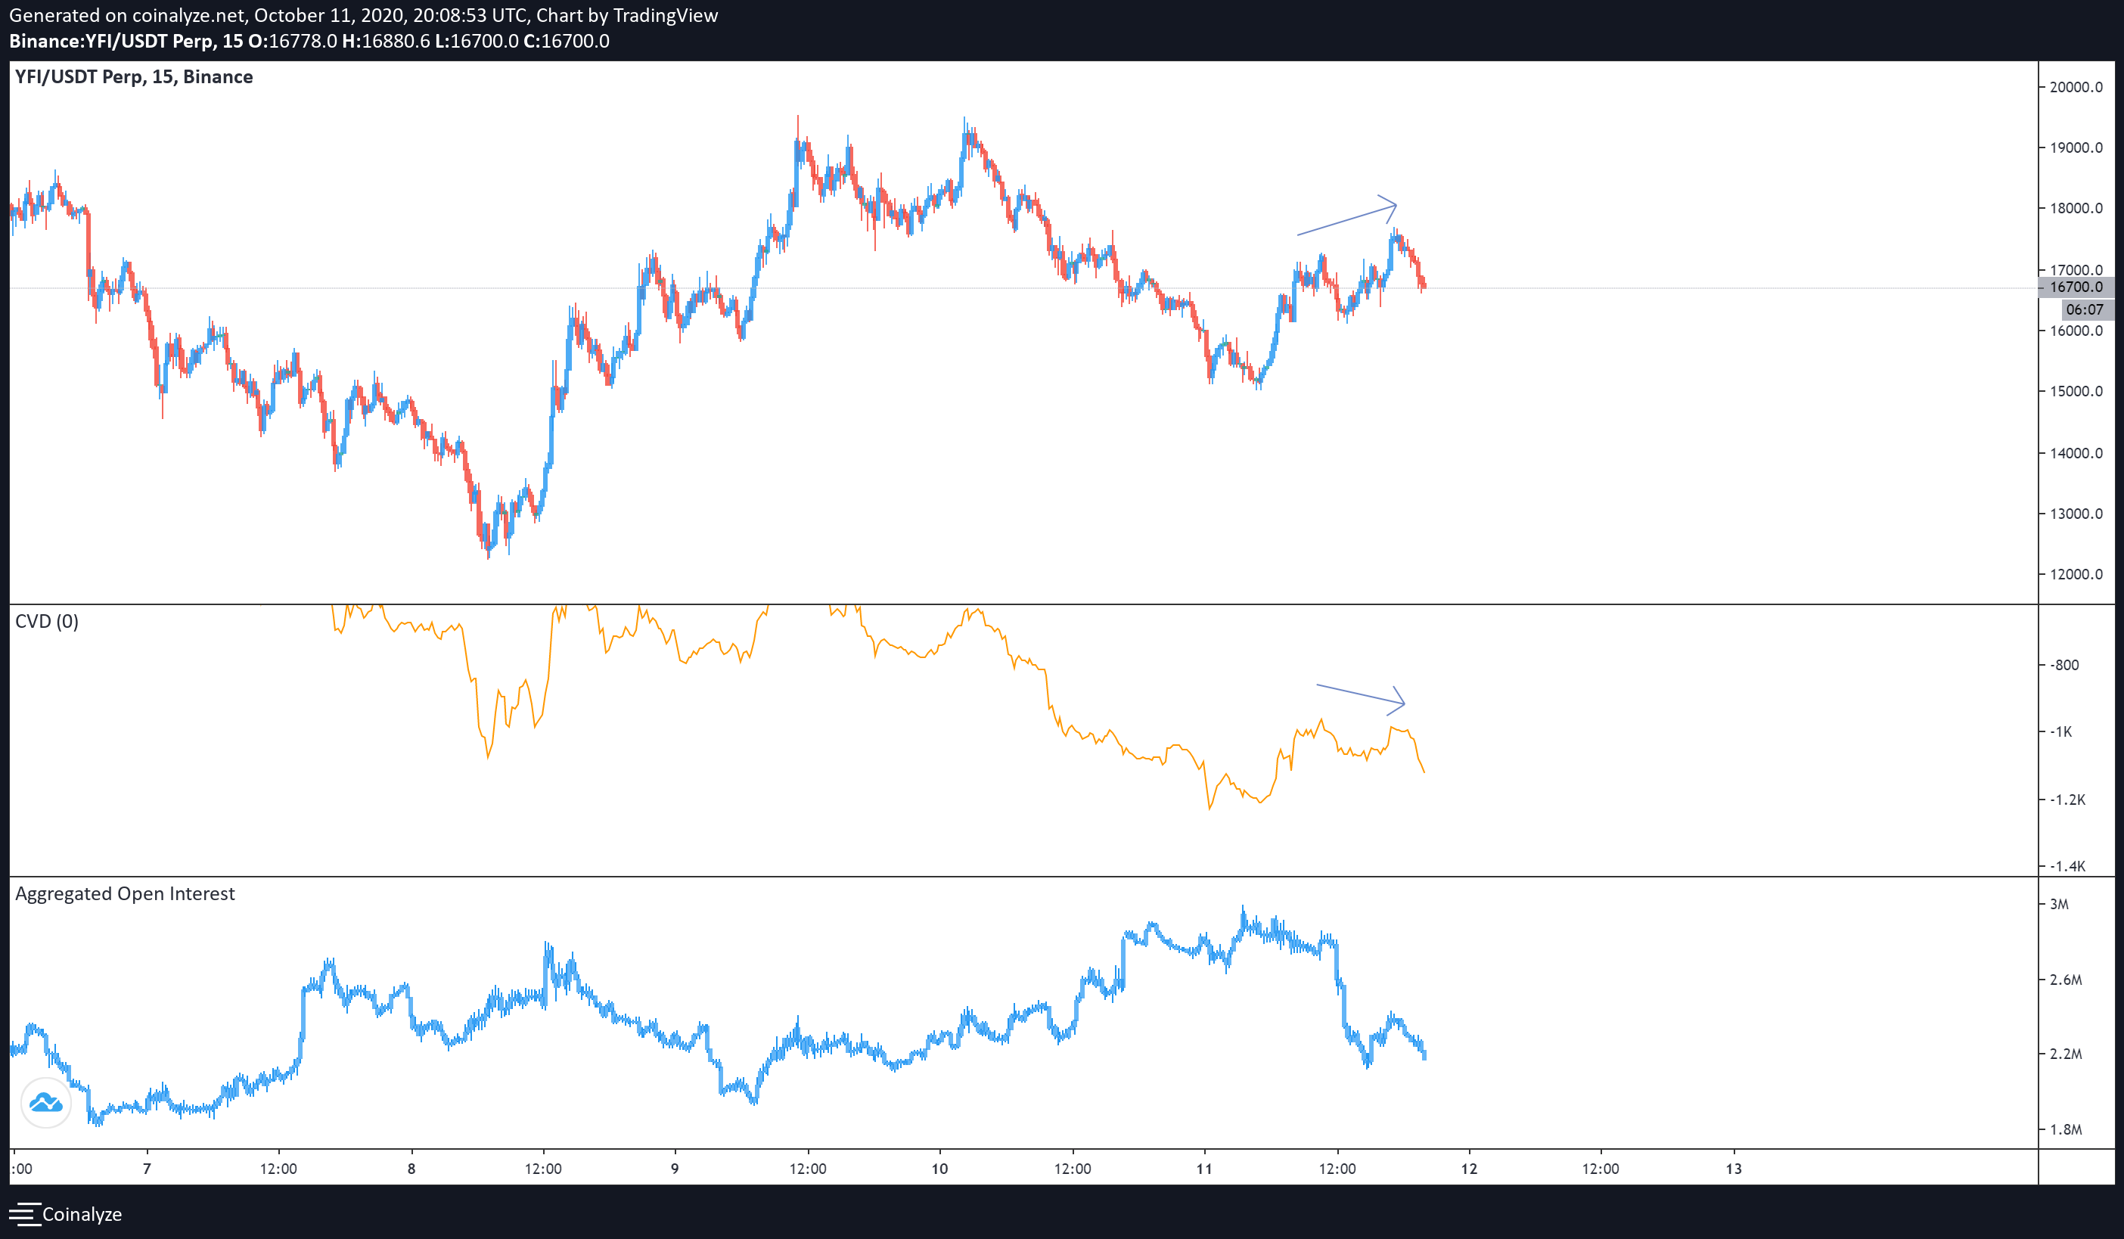Click date label 7 on time axis
2124x1239 pixels.
[x=147, y=1168]
